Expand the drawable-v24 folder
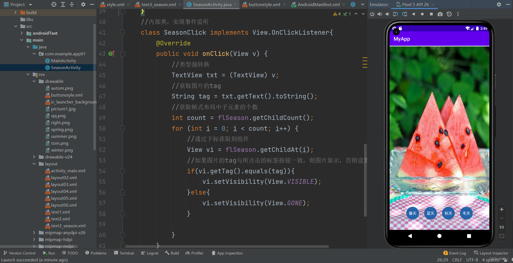513x263 pixels. click(34, 157)
